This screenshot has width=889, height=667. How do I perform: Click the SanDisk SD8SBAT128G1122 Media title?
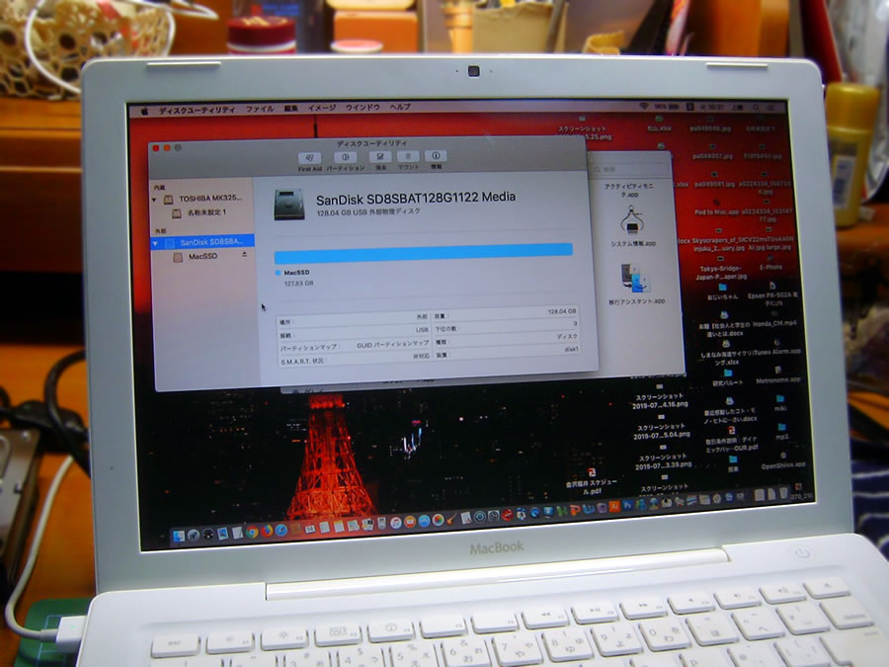(x=416, y=199)
